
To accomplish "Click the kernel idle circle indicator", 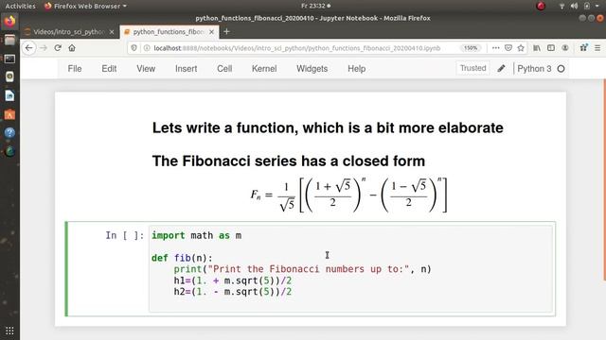I will [x=561, y=69].
